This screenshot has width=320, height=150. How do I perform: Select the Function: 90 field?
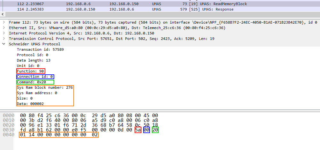coord(30,71)
